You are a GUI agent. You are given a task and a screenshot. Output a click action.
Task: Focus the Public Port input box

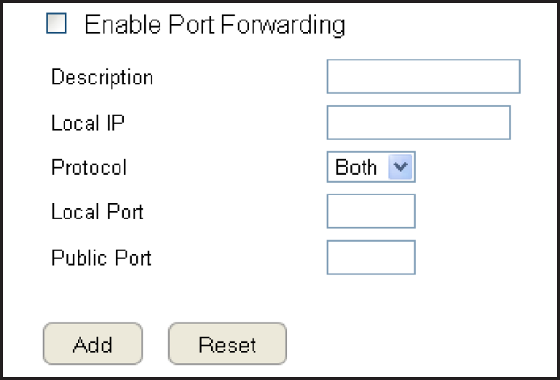pyautogui.click(x=371, y=257)
